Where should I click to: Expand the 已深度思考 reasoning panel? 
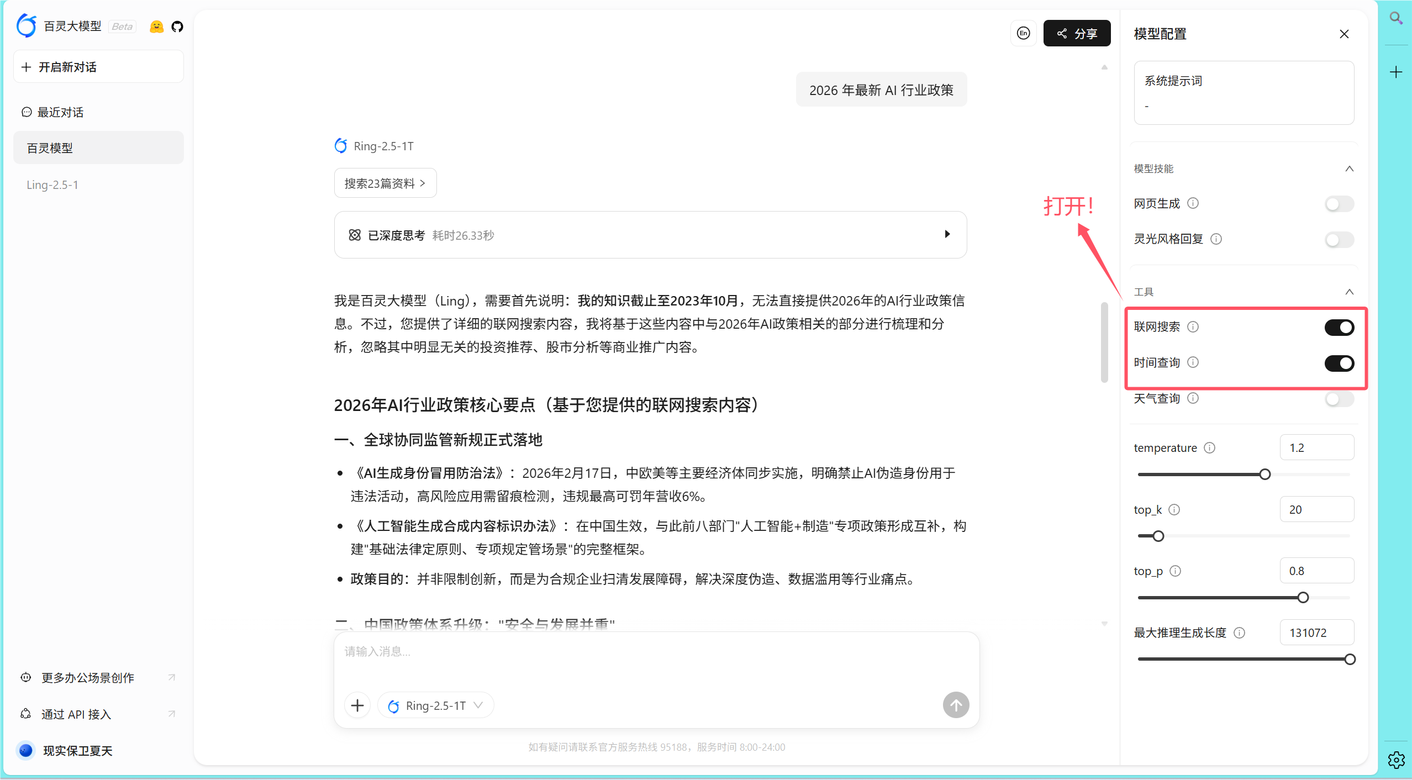[x=947, y=234]
